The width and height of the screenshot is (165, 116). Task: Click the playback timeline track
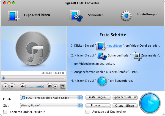coord(33,78)
